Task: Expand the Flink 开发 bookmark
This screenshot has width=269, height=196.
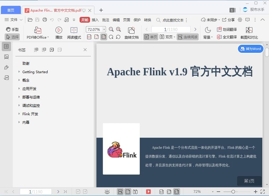Action: [x=19, y=114]
